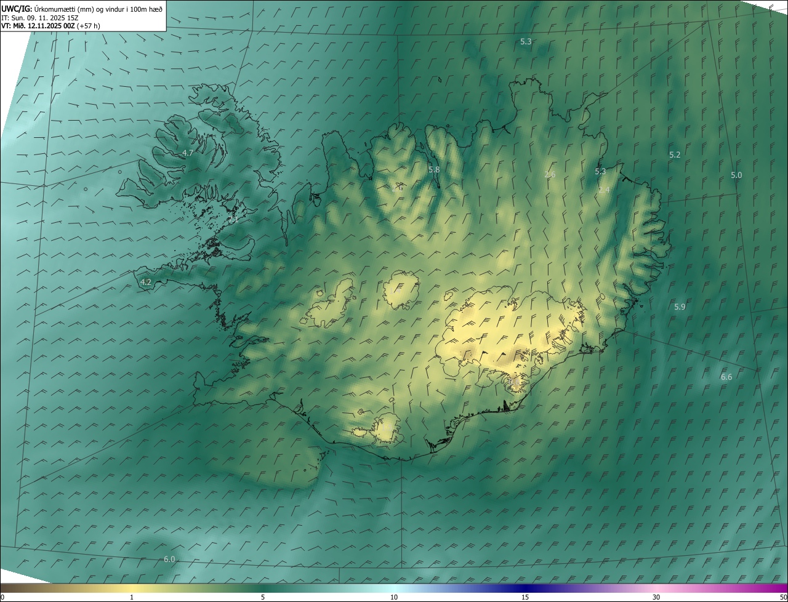This screenshot has width=788, height=602.
Task: Click the colorbar tick label 50
Action: 783,597
